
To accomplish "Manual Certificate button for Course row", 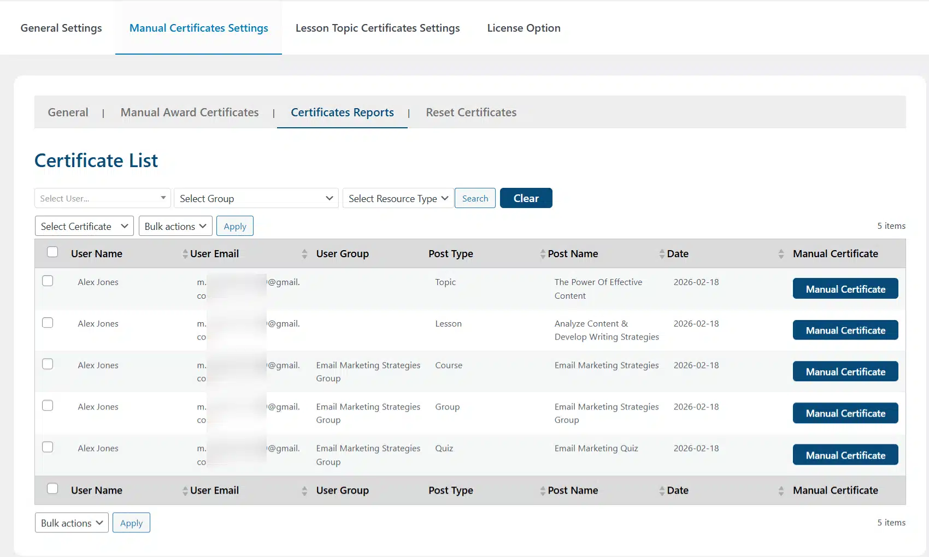I will 845,372.
